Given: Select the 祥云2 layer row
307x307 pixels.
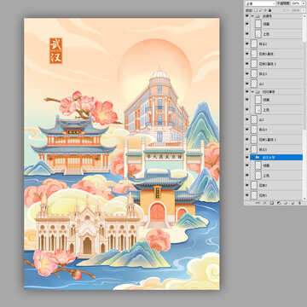Looking at the screenshot, I should pyautogui.click(x=275, y=43).
